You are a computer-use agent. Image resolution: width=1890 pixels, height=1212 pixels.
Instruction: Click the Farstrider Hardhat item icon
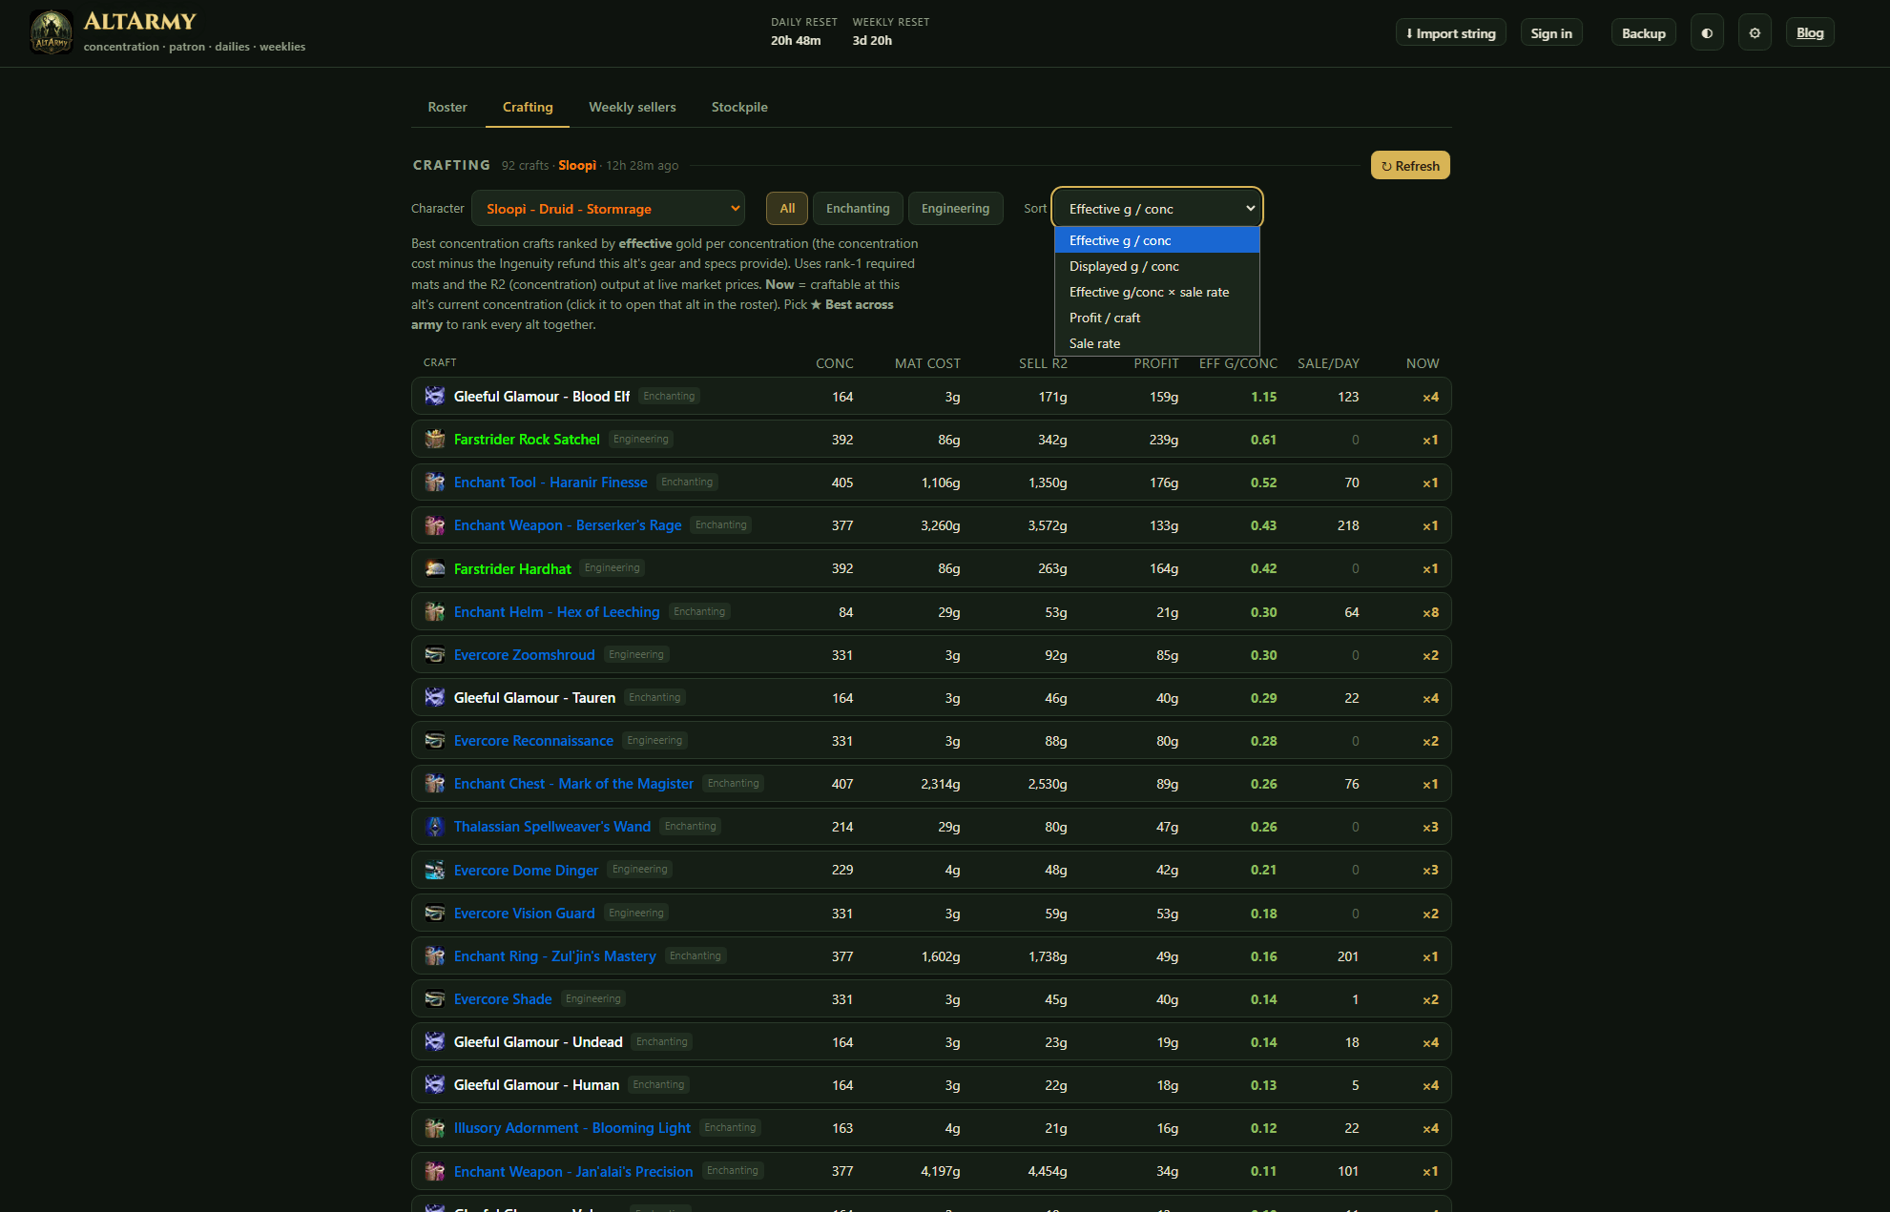pos(435,568)
